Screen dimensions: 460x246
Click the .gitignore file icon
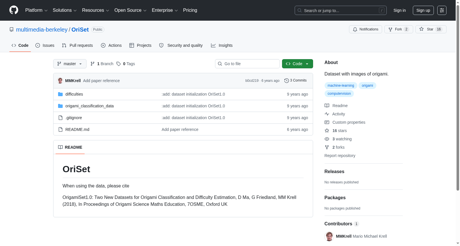pos(60,118)
